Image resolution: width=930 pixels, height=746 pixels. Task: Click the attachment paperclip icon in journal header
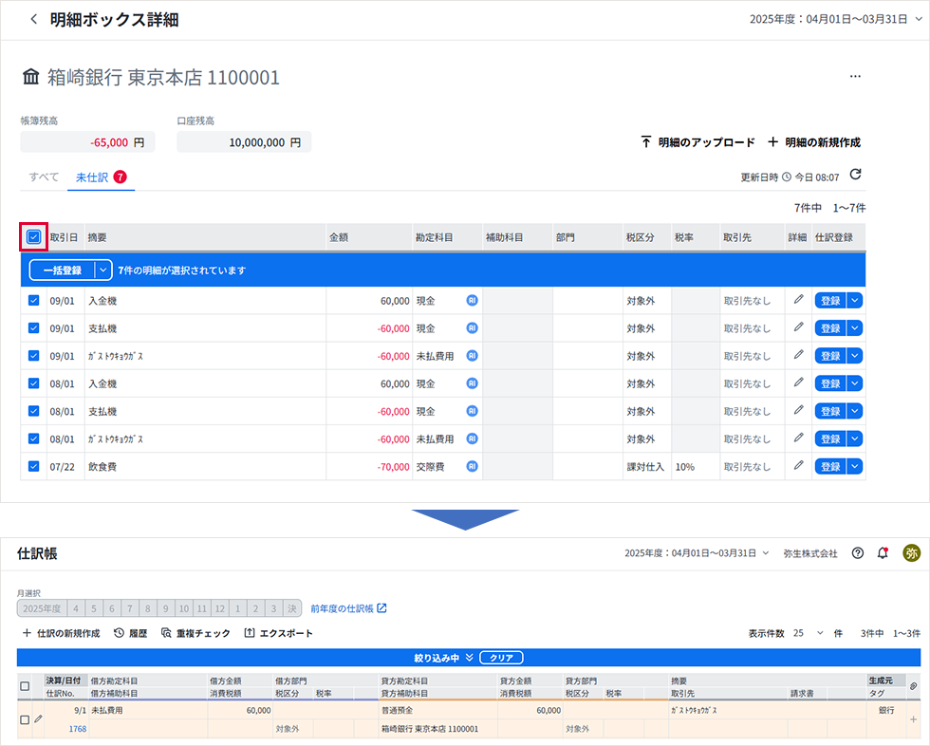pos(913,686)
